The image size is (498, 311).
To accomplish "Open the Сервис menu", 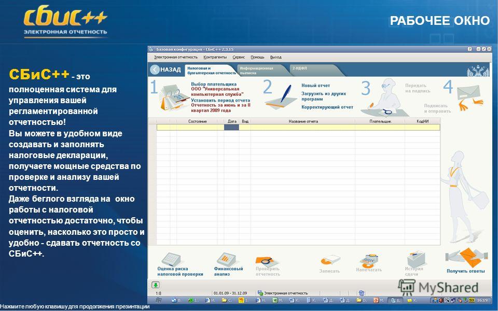I will click(x=239, y=57).
